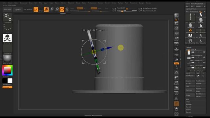Select the black secondary color swatch
Image resolution: width=210 pixels, height=118 pixels.
point(5,81)
